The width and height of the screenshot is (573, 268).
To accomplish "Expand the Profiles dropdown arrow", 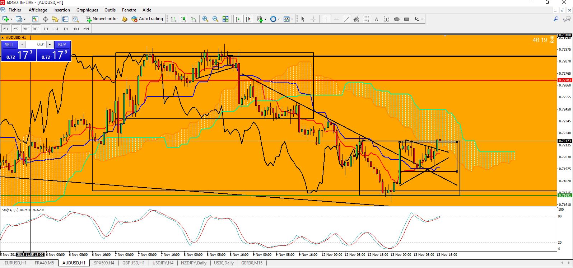I will click(x=24, y=19).
